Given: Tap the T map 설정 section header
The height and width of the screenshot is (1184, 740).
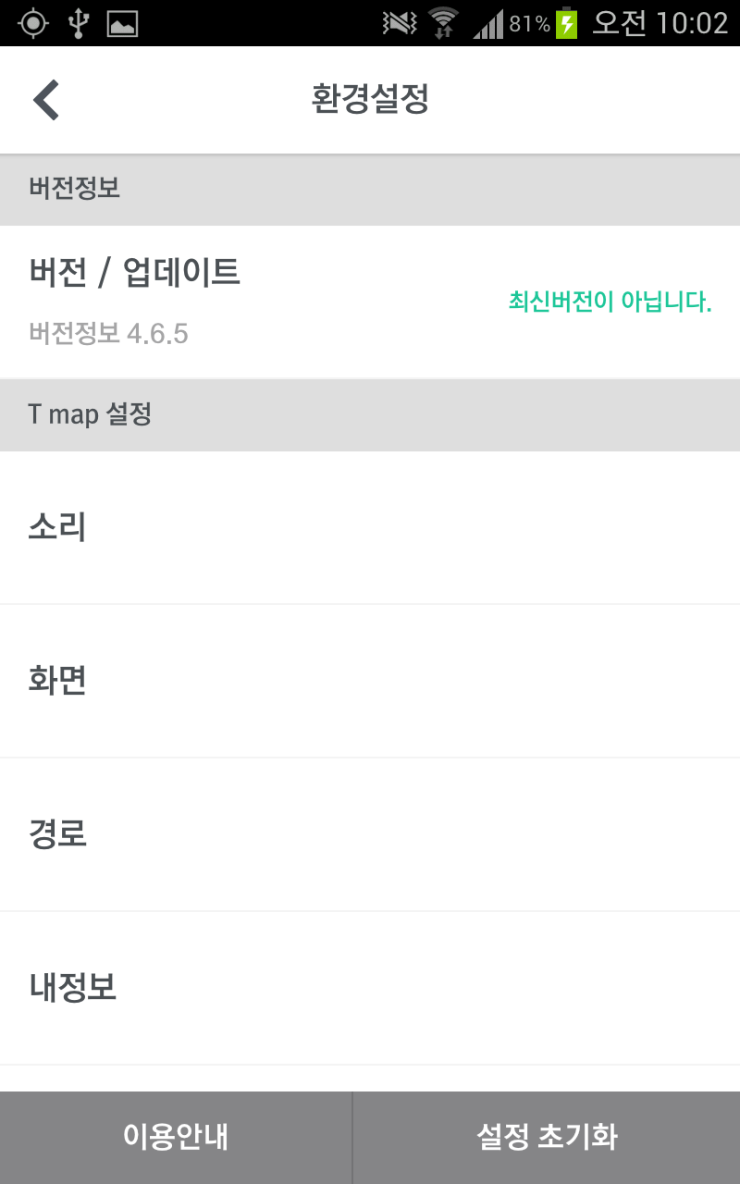Looking at the screenshot, I should pos(90,414).
